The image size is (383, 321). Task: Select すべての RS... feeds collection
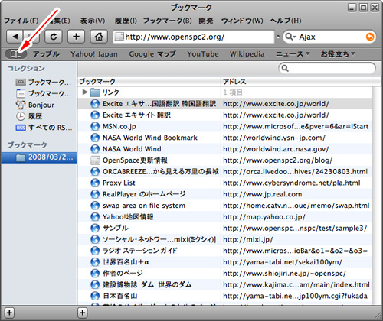pos(44,128)
